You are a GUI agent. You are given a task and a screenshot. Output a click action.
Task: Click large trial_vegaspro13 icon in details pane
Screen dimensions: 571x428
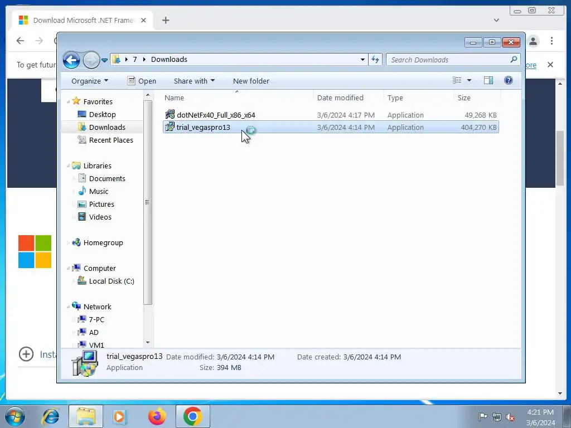(x=85, y=363)
